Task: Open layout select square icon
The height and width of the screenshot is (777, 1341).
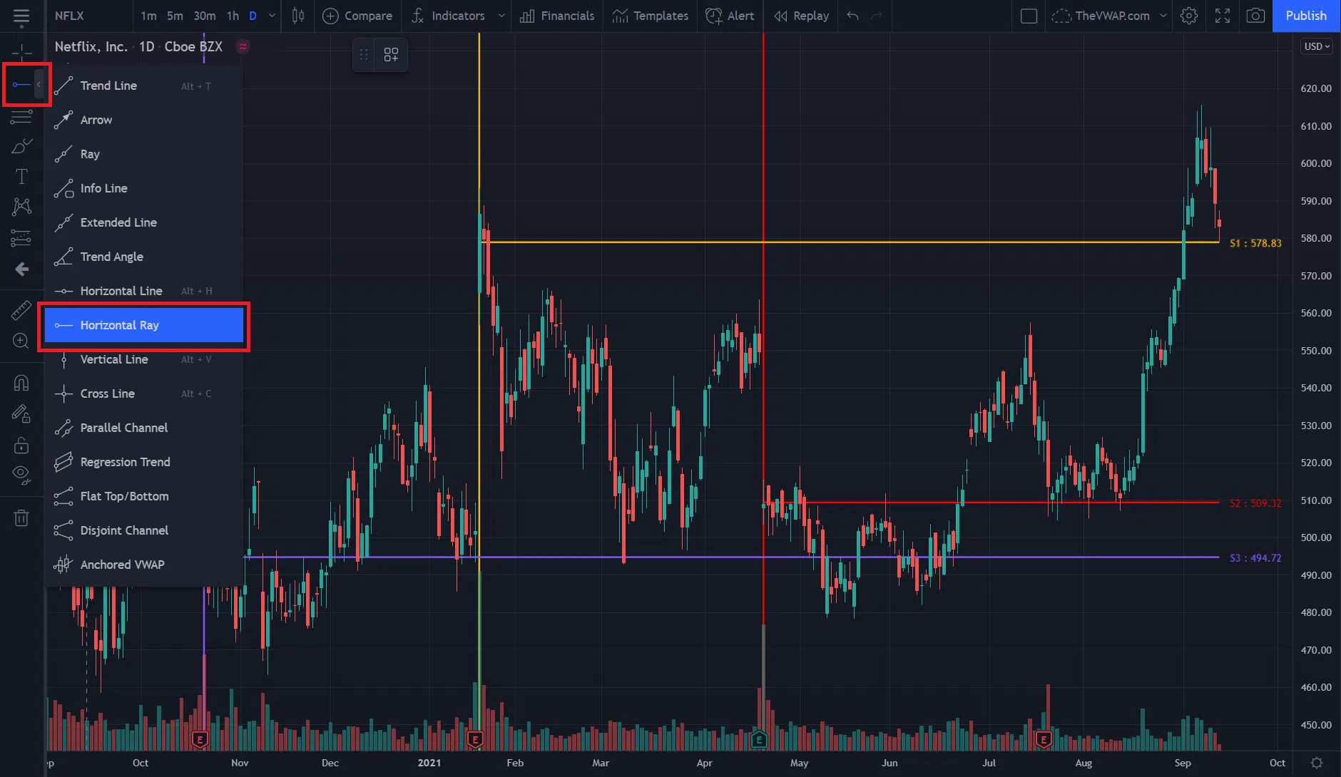Action: click(x=1029, y=16)
